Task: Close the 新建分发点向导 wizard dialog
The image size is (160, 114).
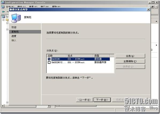Action: 148,9
